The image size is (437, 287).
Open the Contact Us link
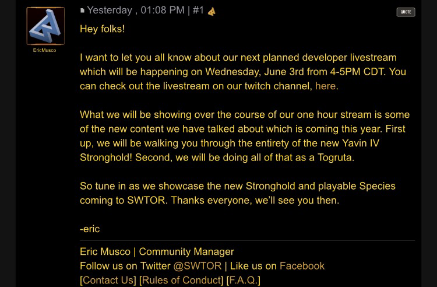(108, 281)
